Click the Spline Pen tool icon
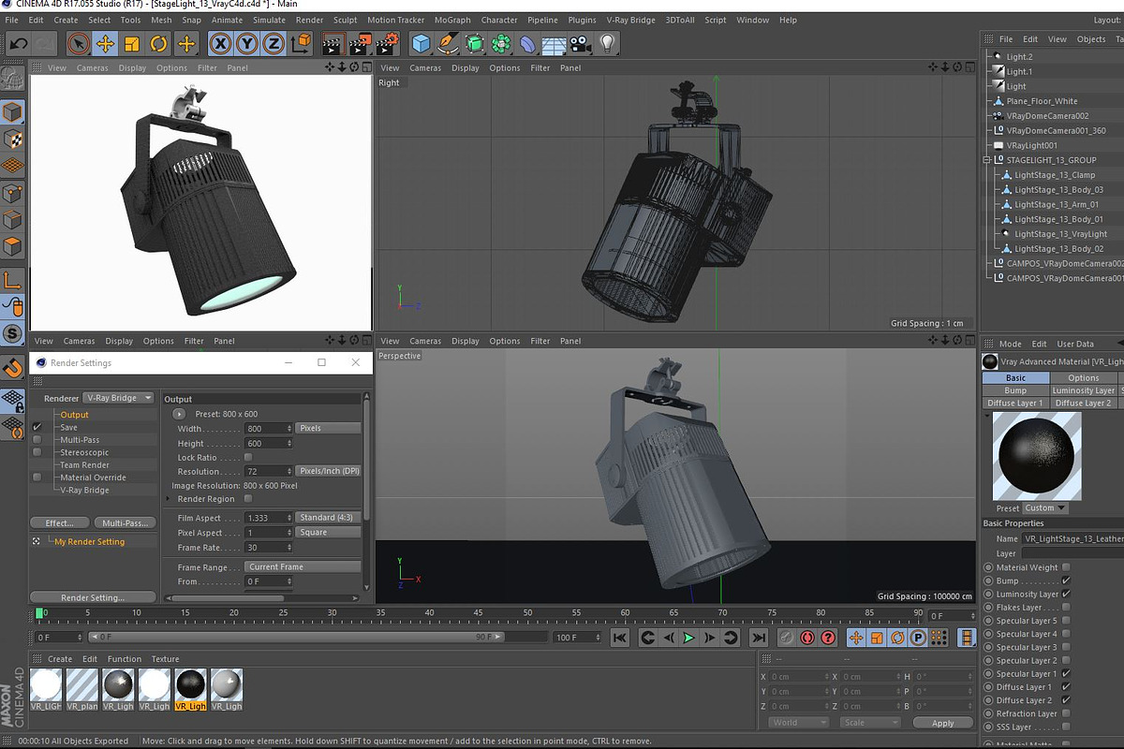The height and width of the screenshot is (749, 1124). (449, 43)
